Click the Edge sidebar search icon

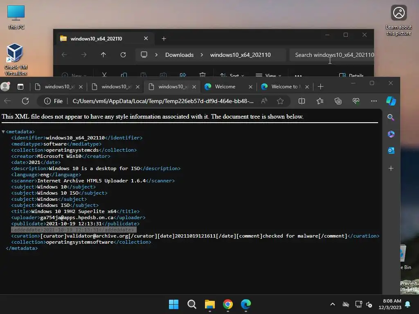point(391,117)
